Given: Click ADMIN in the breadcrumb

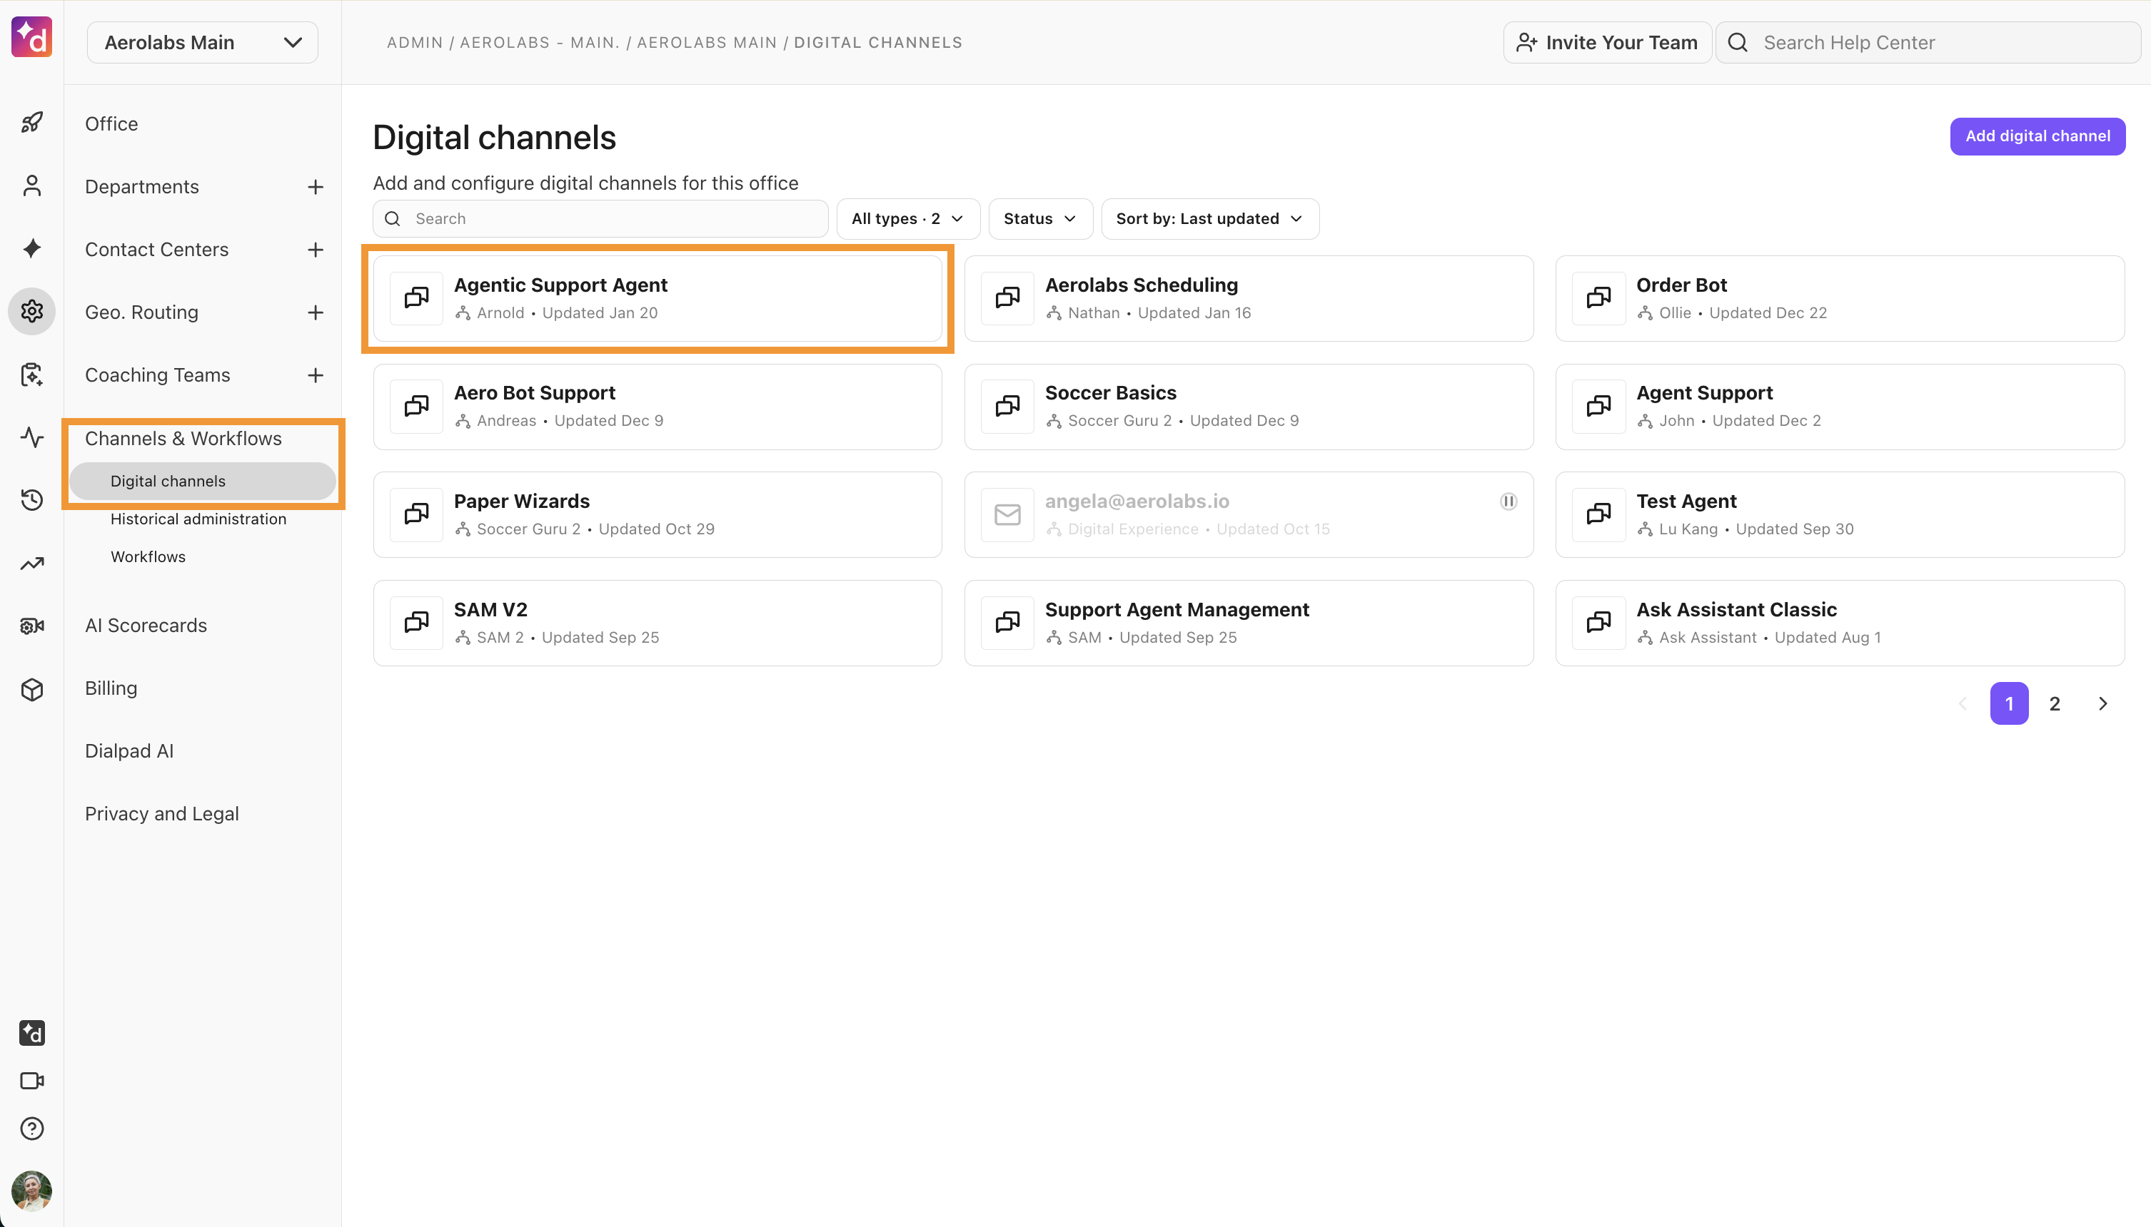Looking at the screenshot, I should (415, 43).
